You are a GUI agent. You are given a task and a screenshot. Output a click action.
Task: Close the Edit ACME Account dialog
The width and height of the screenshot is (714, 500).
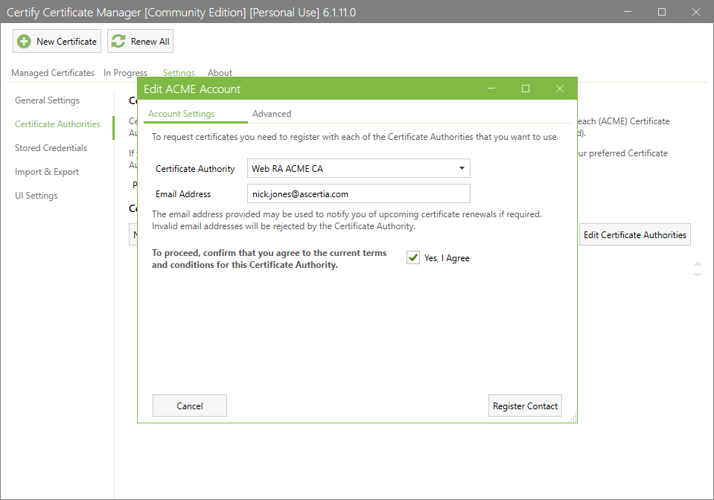tap(560, 89)
